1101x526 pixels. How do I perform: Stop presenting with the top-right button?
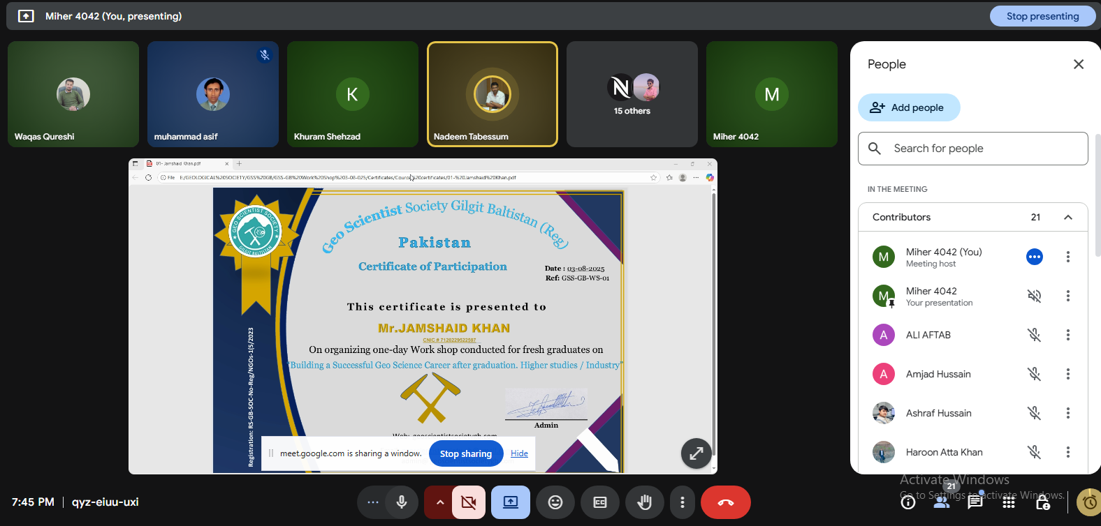pyautogui.click(x=1042, y=16)
